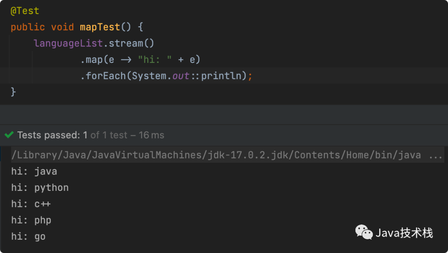
Task: Click the closing brace of mapTest
Action: click(13, 92)
